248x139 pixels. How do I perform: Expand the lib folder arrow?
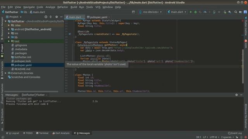[x=9, y=37]
